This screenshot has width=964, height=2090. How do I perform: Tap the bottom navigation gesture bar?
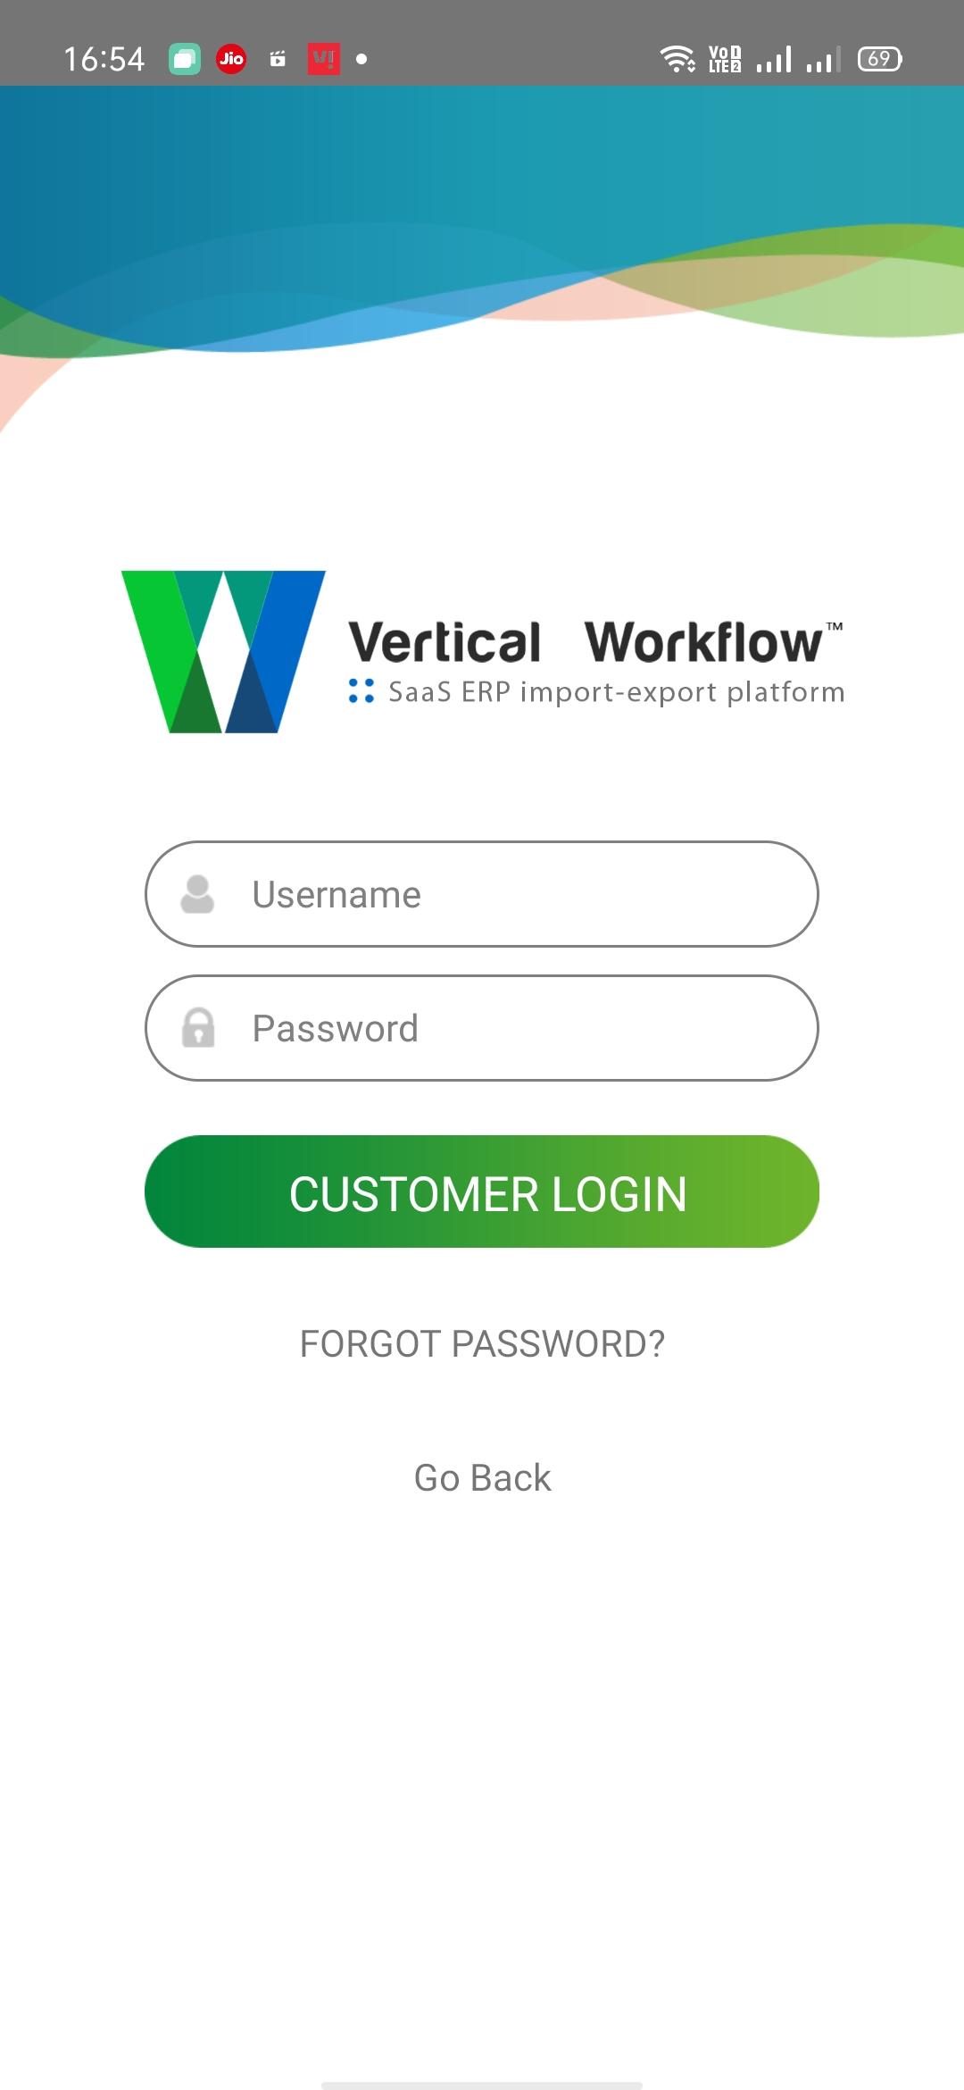(482, 2086)
